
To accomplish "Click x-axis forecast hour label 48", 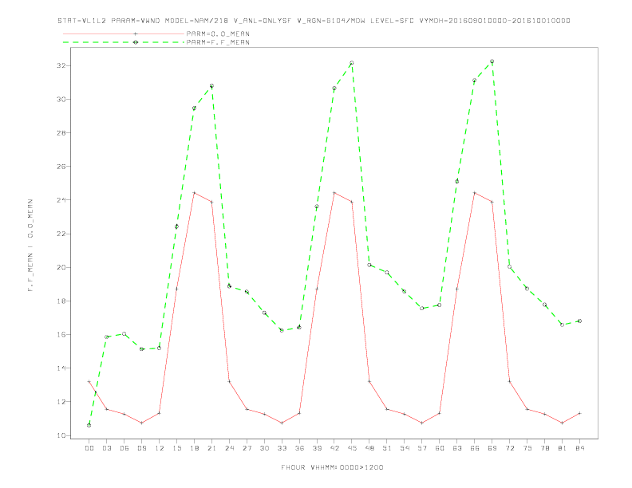I will (369, 448).
